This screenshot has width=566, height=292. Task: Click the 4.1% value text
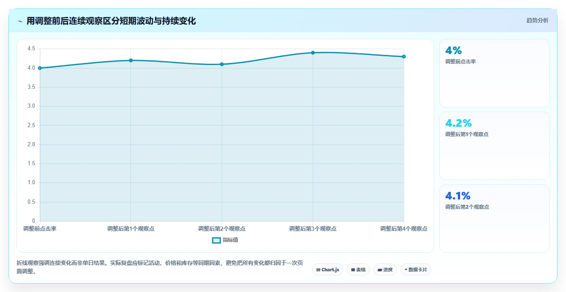tap(458, 196)
